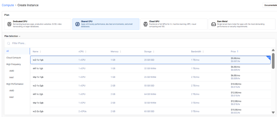Click the Create Instance breadcrumb text
This screenshot has width=277, height=117.
tap(28, 5)
